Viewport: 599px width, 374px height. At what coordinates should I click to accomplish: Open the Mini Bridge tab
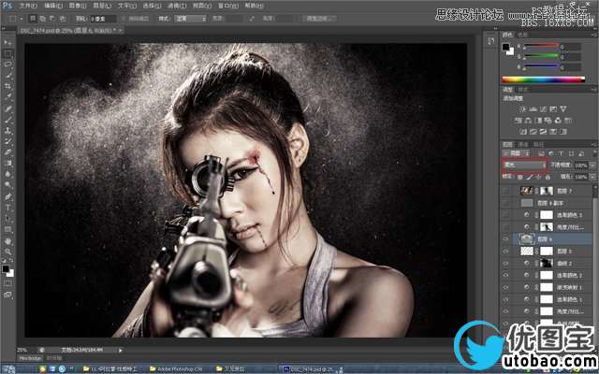(x=30, y=358)
